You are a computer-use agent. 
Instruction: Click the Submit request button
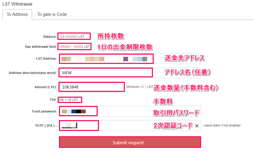click(130, 142)
